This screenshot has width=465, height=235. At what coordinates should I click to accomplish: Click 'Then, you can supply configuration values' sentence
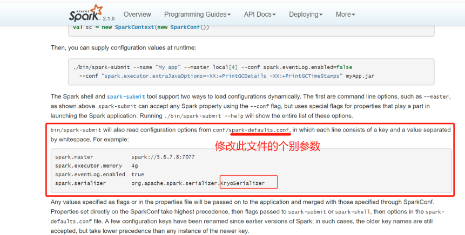[x=123, y=47]
